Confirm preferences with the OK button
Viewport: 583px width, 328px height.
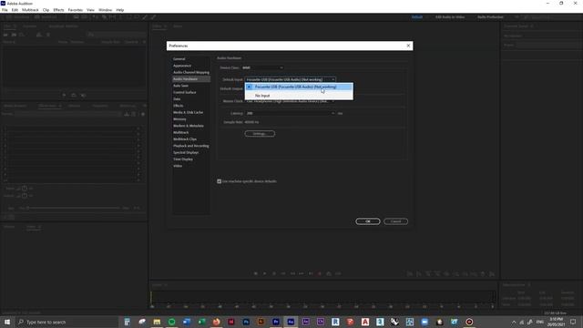pyautogui.click(x=368, y=221)
